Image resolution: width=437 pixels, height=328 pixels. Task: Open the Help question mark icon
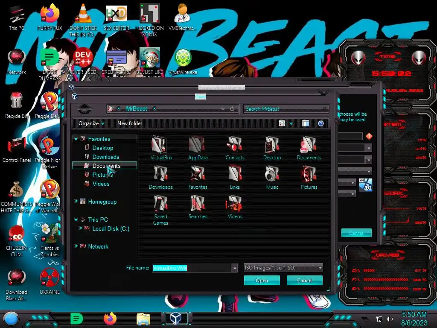(x=321, y=123)
